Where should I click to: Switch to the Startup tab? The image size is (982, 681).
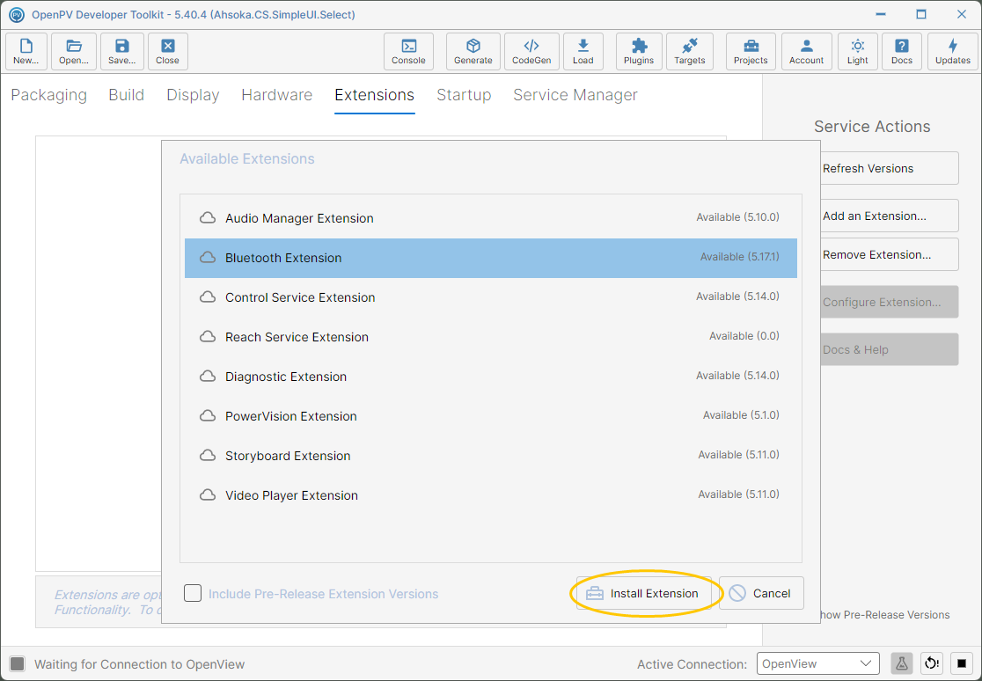(x=464, y=95)
